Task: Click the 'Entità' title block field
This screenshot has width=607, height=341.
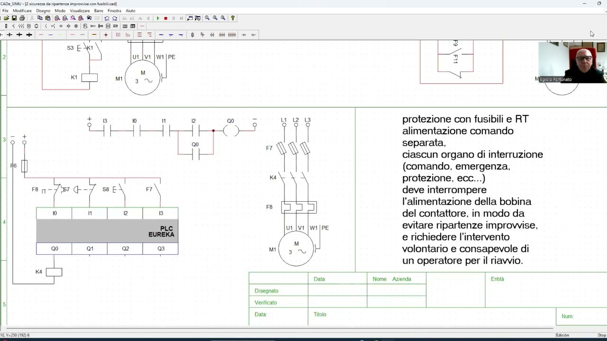Action: [545, 289]
